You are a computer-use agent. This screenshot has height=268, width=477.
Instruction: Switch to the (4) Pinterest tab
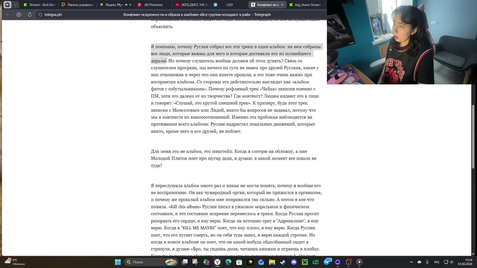click(x=153, y=5)
